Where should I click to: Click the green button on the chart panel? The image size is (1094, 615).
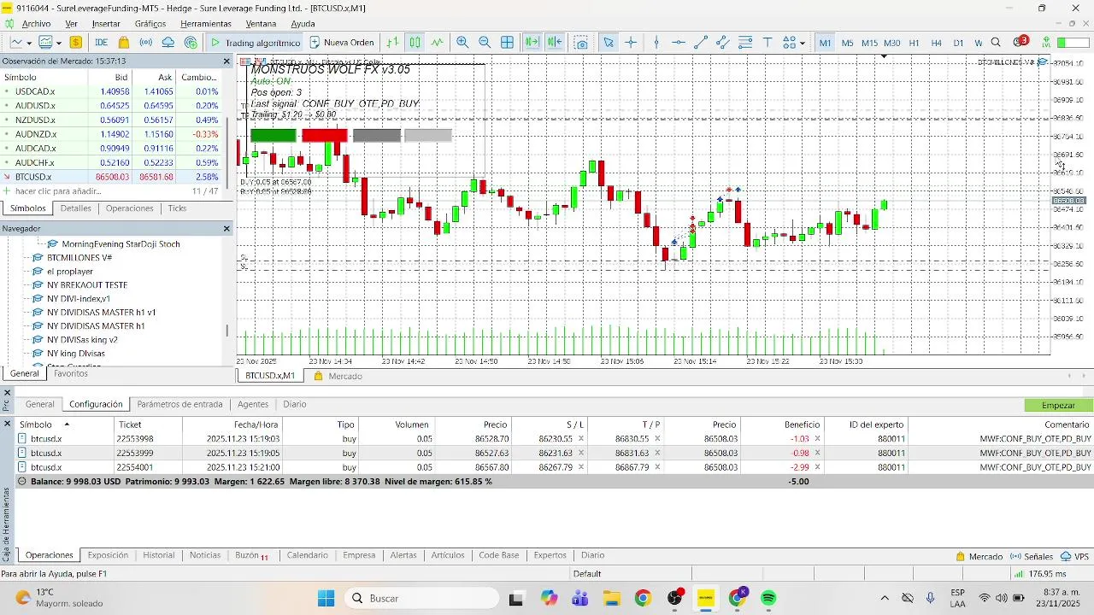[273, 135]
